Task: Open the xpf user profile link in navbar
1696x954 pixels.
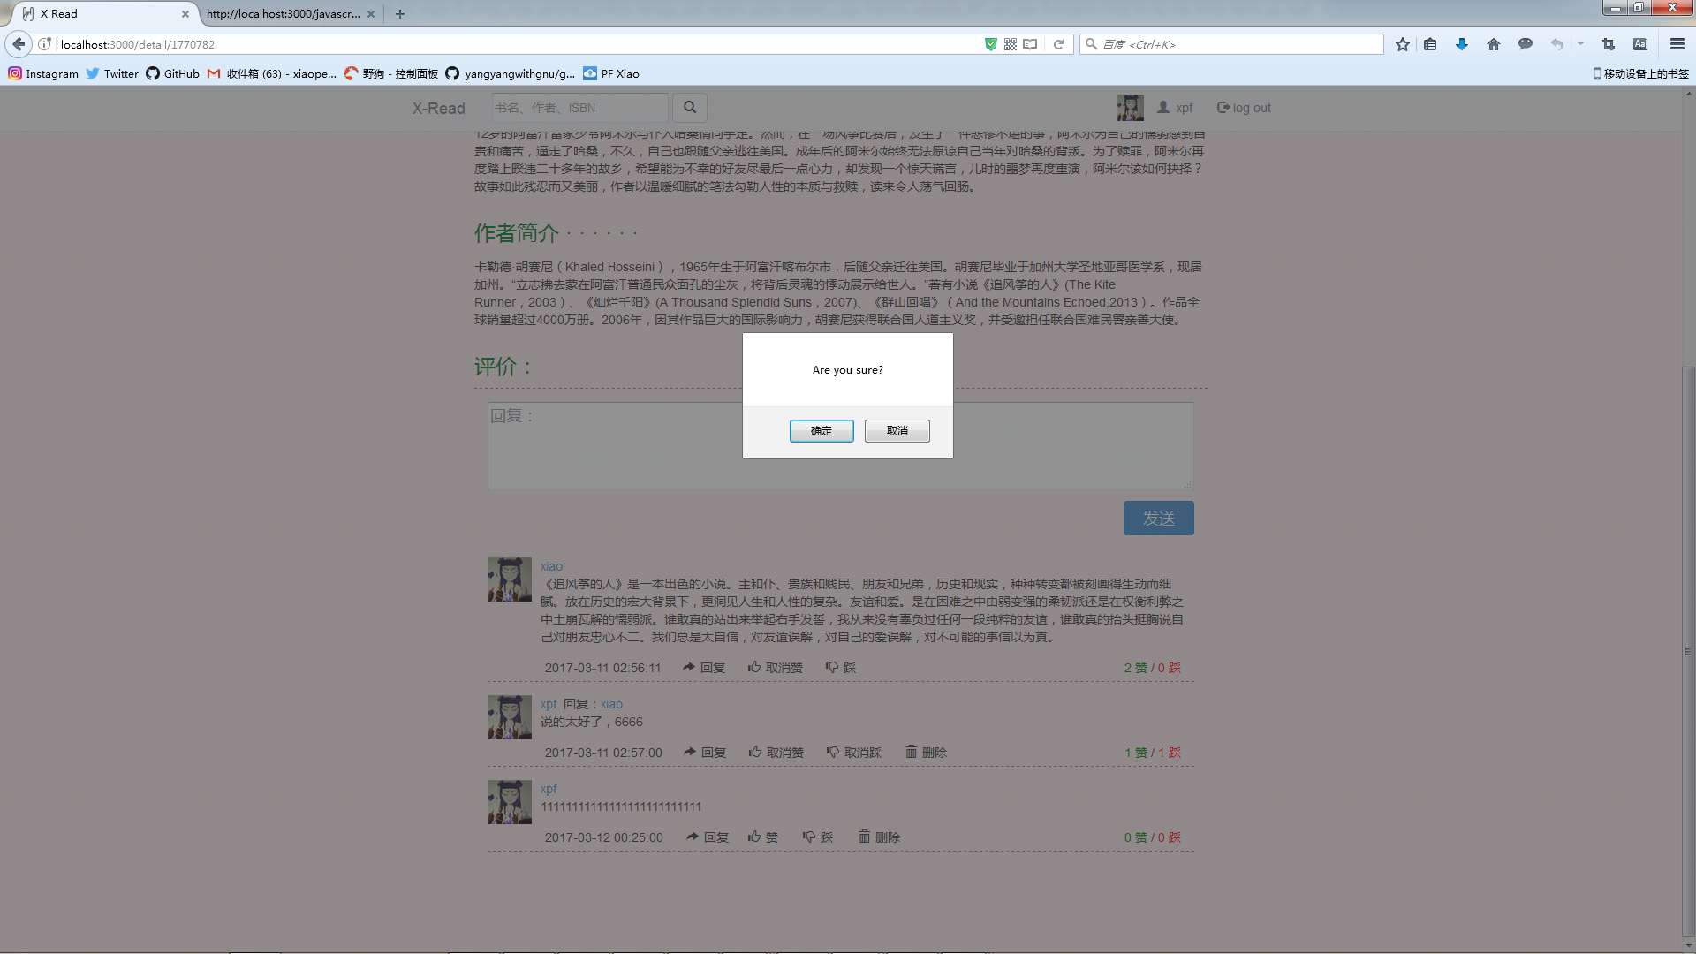Action: point(1175,108)
